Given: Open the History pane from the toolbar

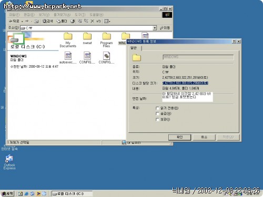Looking at the screenshot, I should click(x=73, y=21).
